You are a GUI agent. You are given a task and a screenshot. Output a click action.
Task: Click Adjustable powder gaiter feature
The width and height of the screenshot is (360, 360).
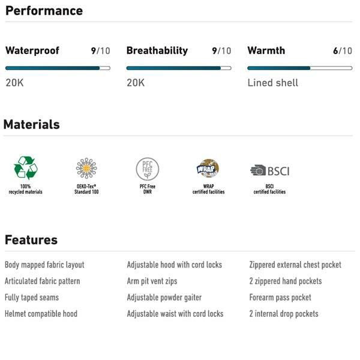point(164,297)
